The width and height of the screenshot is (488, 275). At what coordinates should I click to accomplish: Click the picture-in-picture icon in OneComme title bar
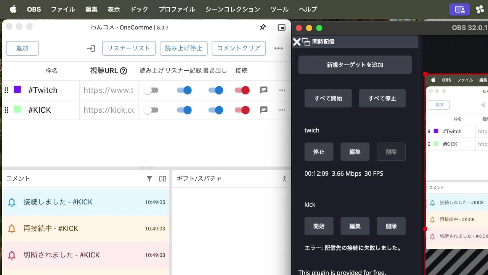[x=281, y=27]
